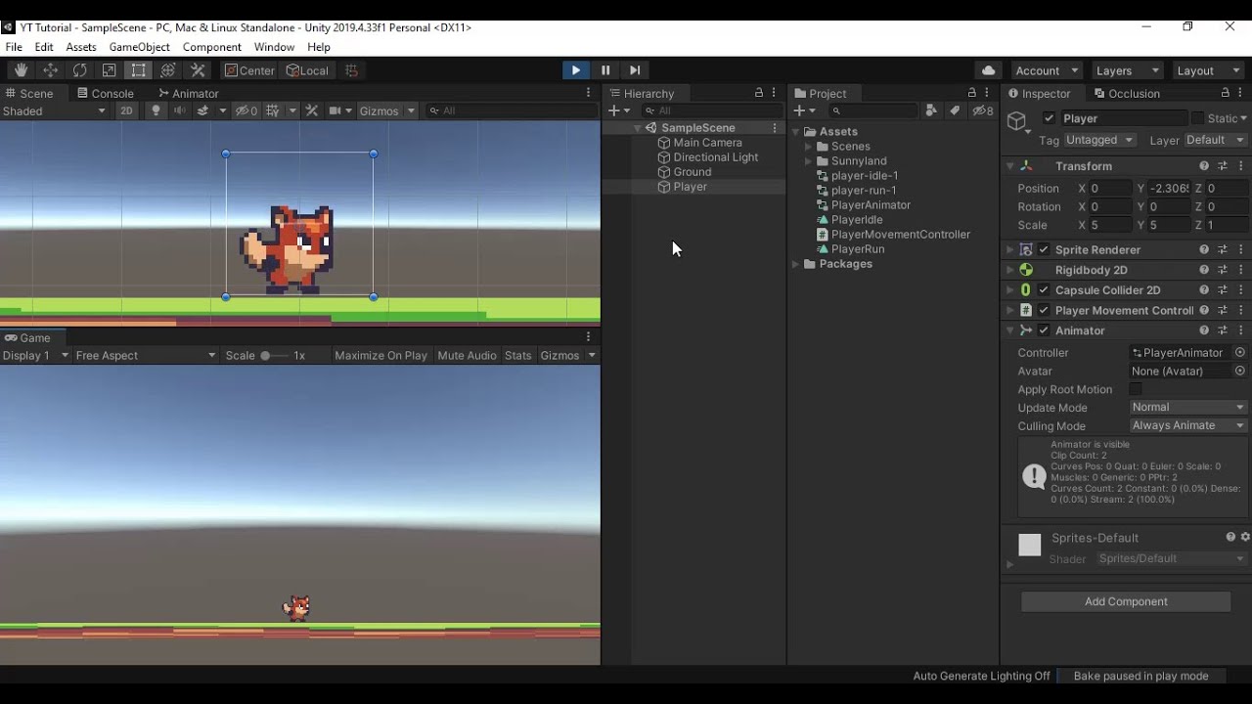The width and height of the screenshot is (1252, 704).
Task: Open the cloud services icon
Action: tap(989, 70)
